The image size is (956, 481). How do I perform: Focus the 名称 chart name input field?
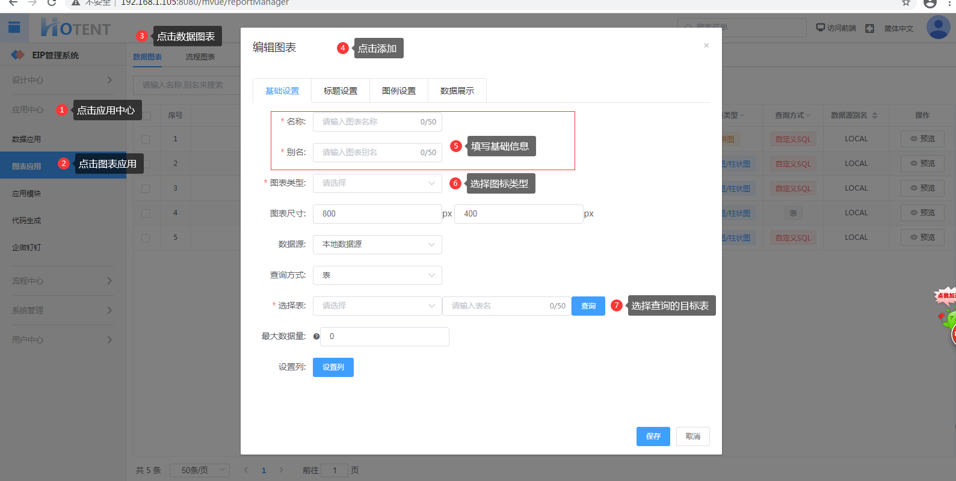[x=368, y=122]
